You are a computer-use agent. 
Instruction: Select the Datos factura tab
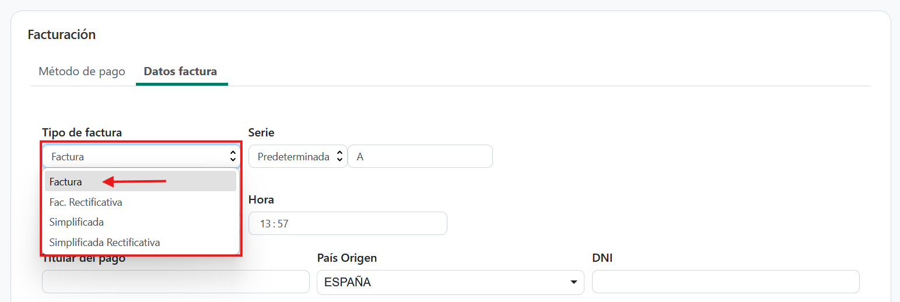[x=180, y=72]
